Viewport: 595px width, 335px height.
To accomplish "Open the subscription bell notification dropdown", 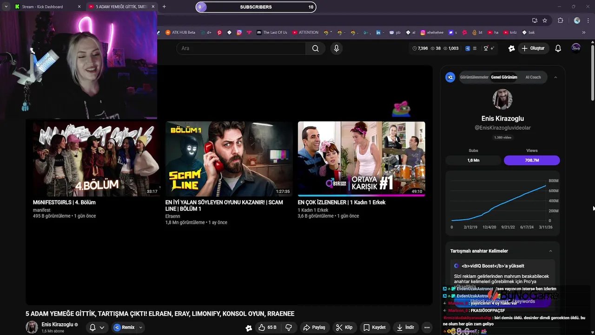I will [97, 328].
